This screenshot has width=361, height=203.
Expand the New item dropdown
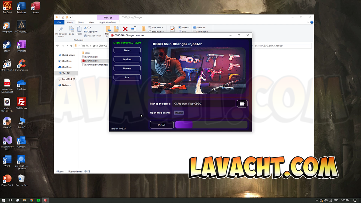coord(157,28)
